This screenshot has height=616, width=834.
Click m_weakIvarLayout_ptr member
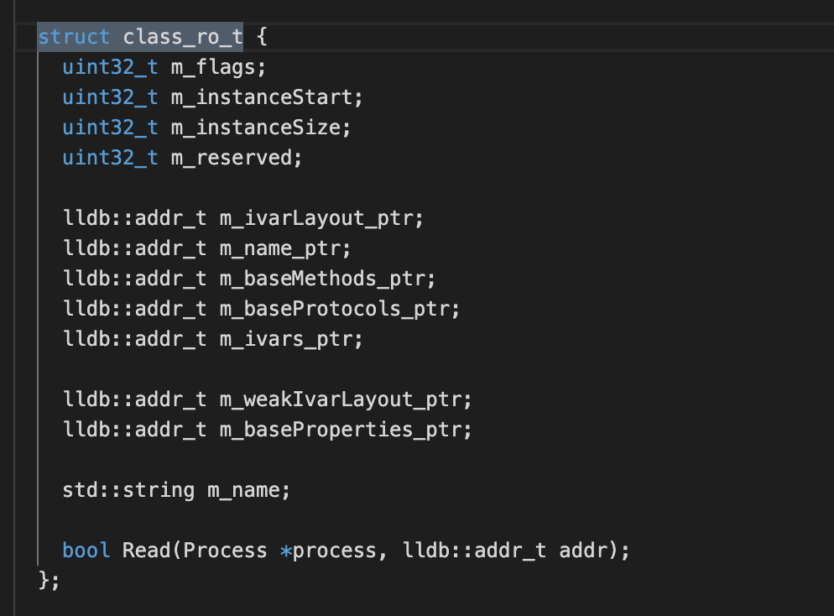click(340, 399)
